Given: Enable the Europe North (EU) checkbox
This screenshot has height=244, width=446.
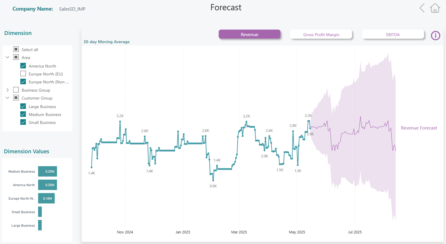Looking at the screenshot, I should (23, 74).
